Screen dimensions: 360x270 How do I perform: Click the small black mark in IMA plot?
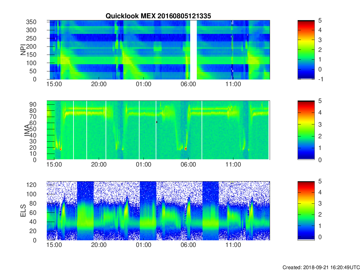pyautogui.click(x=157, y=122)
